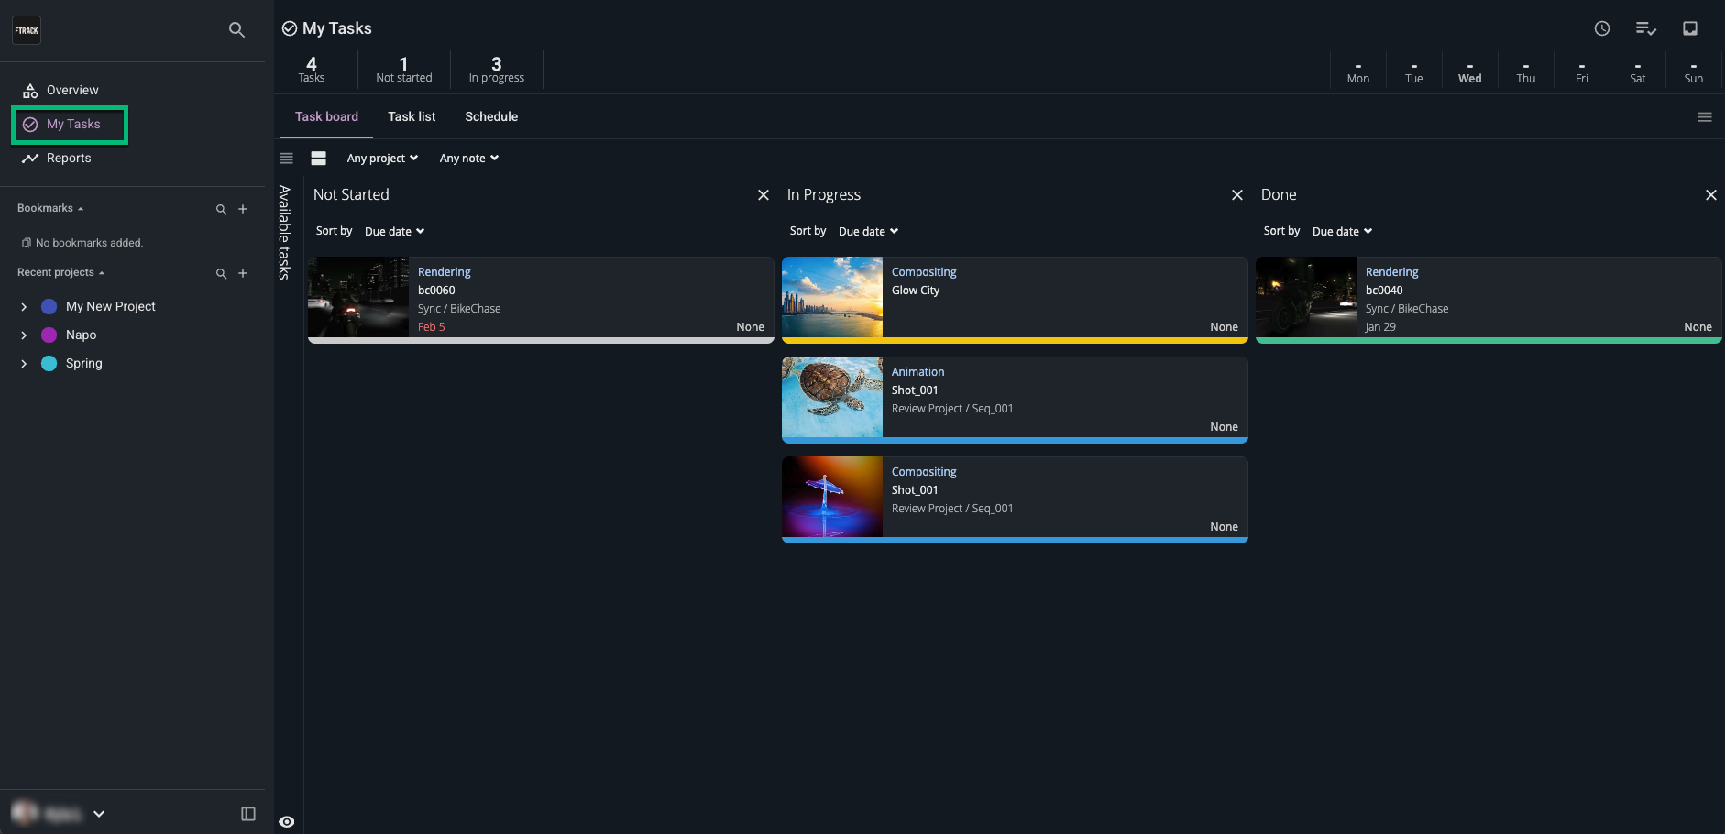Open the inbox icon in the top bar

tap(1691, 28)
